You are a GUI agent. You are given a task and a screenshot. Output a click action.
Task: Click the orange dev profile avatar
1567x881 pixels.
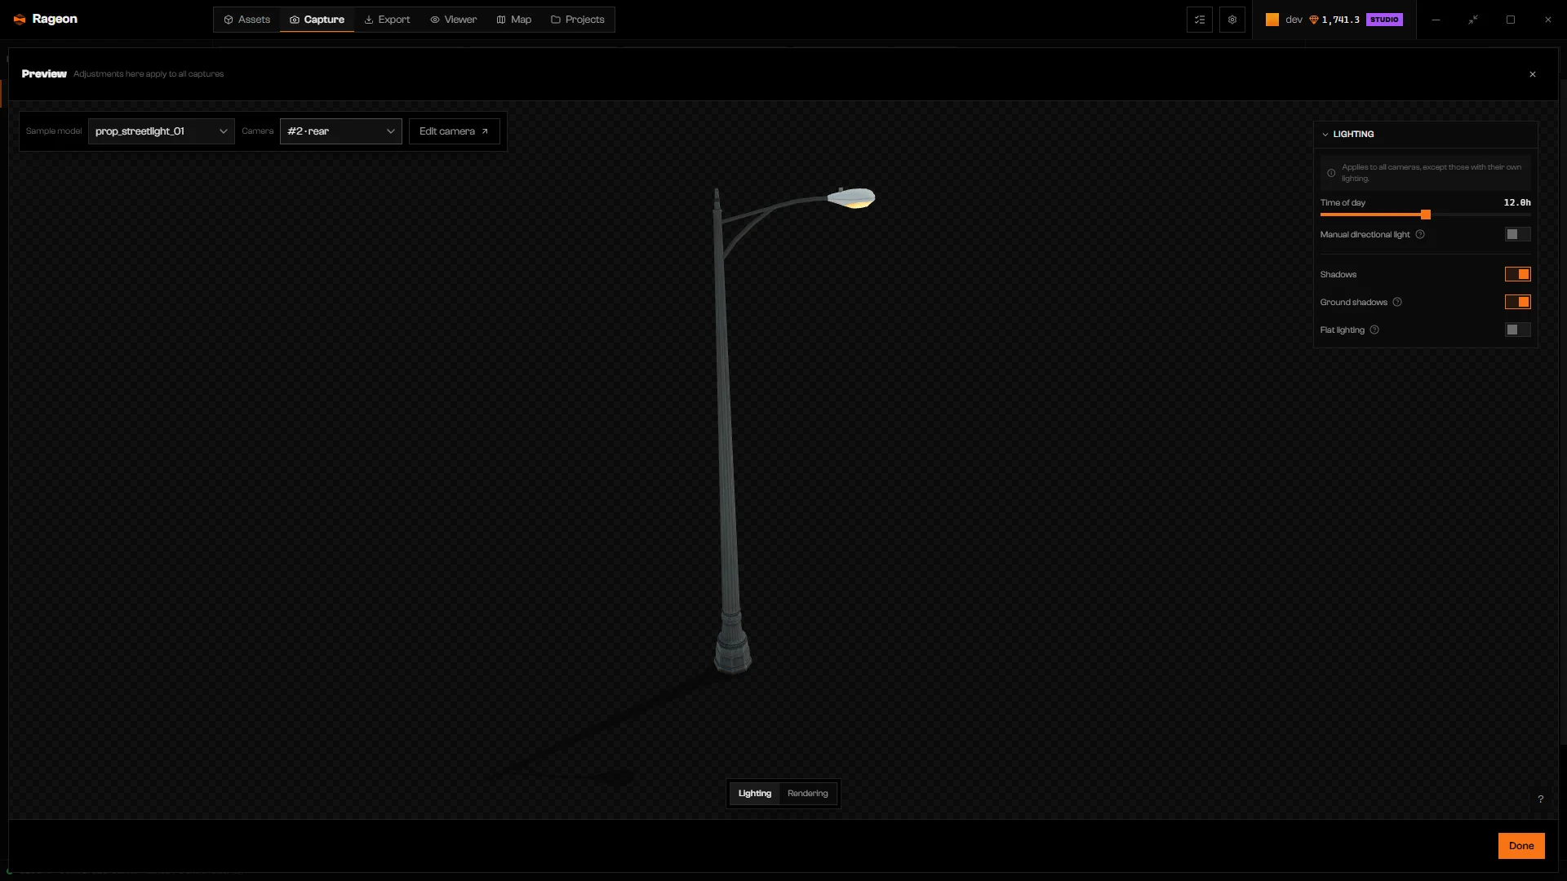(1272, 20)
